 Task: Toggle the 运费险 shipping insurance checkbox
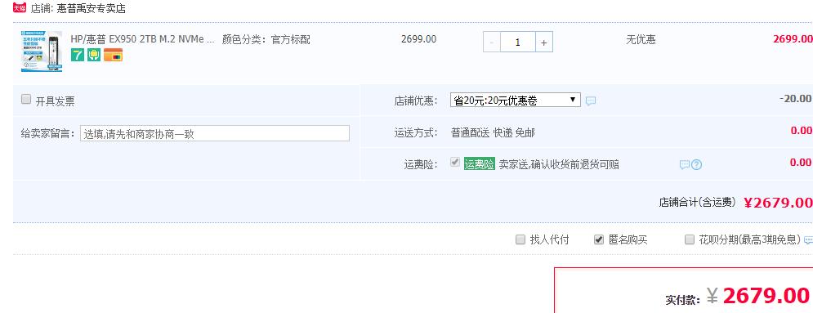455,163
